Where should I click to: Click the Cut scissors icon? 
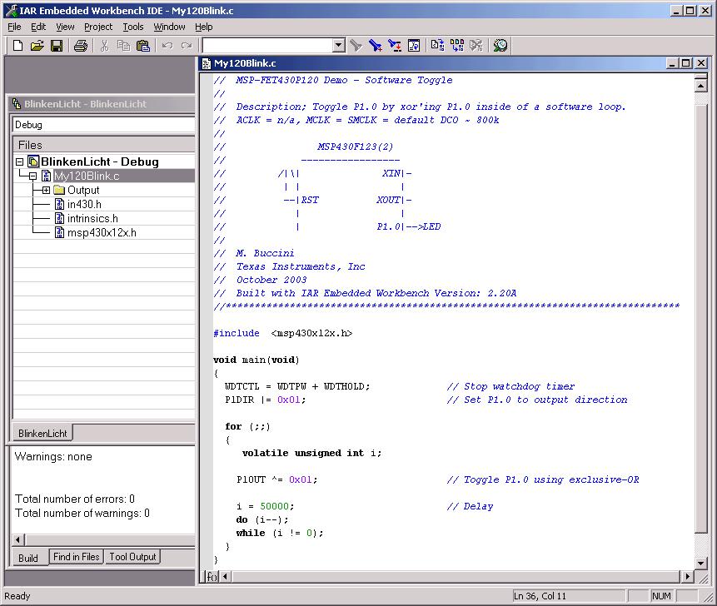(x=104, y=45)
